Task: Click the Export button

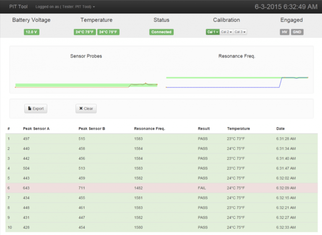Action: click(x=36, y=109)
